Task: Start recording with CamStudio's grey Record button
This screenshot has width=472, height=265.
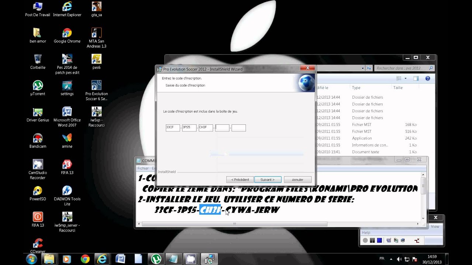Action: 365,240
